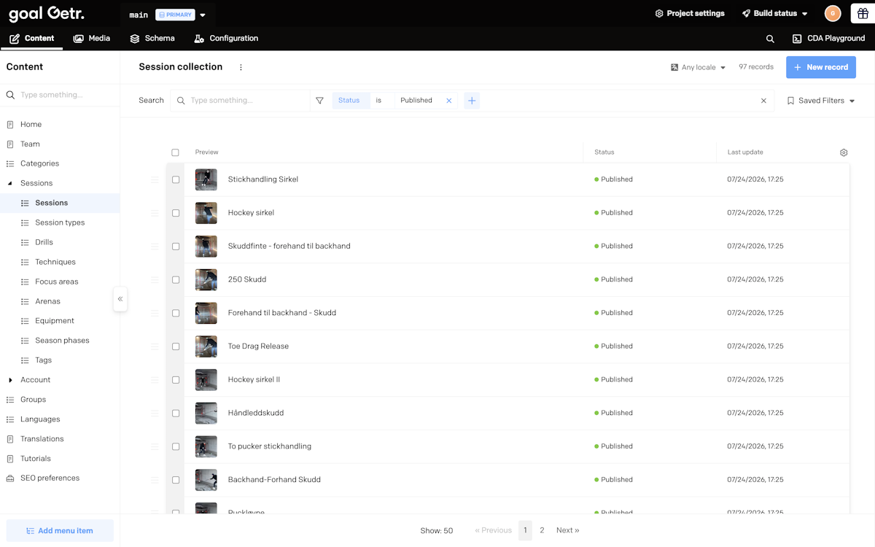
Task: Go to page 2
Action: [x=542, y=530]
